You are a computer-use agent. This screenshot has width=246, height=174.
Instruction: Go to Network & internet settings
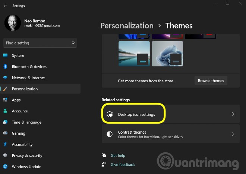[x=40, y=78]
